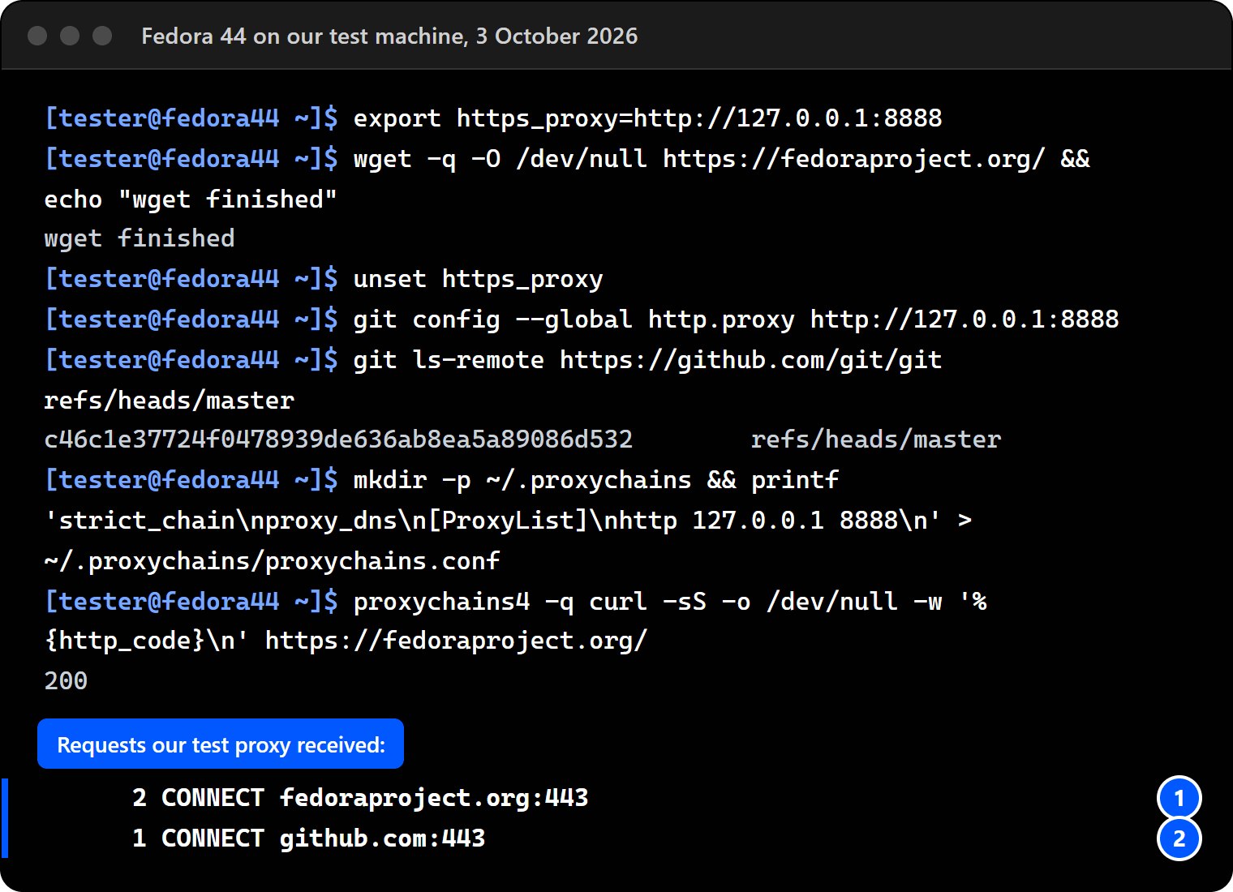Click the title "Fedora 44 on our test machine"

pos(304,36)
